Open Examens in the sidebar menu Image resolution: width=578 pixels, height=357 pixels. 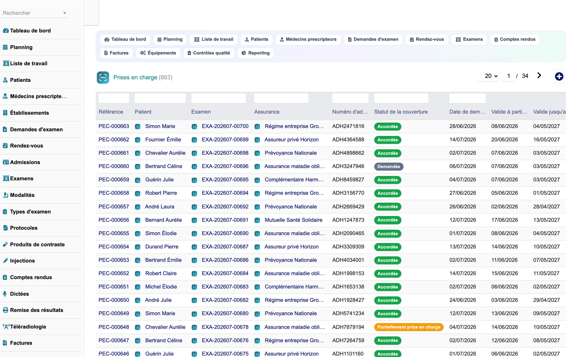pyautogui.click(x=22, y=179)
